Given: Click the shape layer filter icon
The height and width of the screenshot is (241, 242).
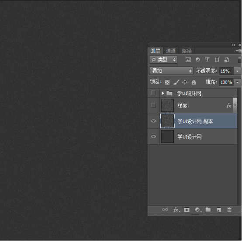Looking at the screenshot, I should pyautogui.click(x=217, y=59).
